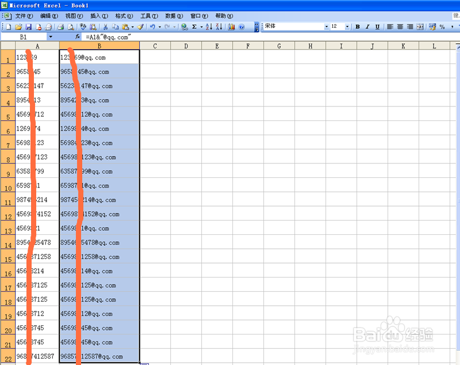Open the 格式 (Format) menu
The width and height of the screenshot is (460, 365).
tap(124, 16)
